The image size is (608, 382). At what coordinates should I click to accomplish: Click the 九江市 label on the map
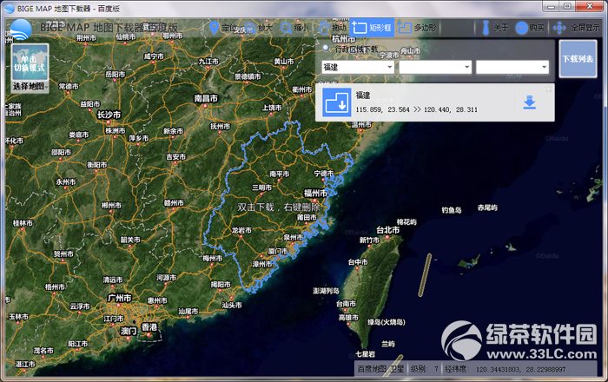[208, 62]
